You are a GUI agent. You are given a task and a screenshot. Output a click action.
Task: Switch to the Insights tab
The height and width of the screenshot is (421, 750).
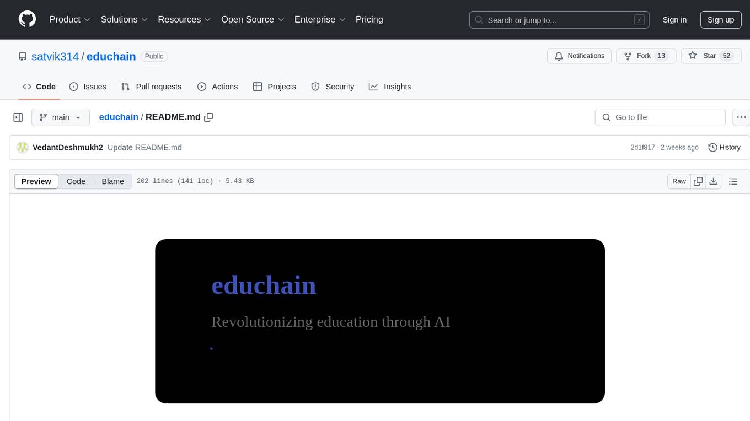(390, 87)
